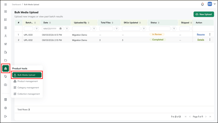Click the 08/05/2026 2:15 PM date cell
The image size is (218, 123).
pos(52,40)
